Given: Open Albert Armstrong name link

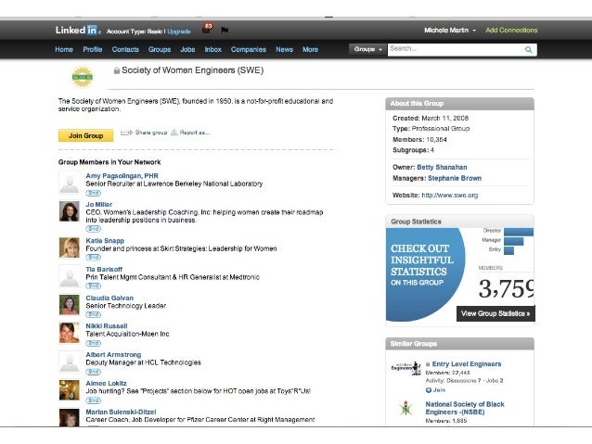Looking at the screenshot, I should 113,355.
